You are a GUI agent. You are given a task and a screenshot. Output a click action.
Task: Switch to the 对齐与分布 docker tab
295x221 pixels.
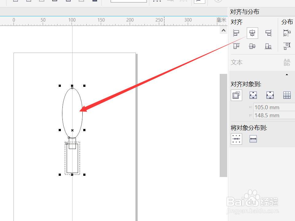[x=245, y=12]
